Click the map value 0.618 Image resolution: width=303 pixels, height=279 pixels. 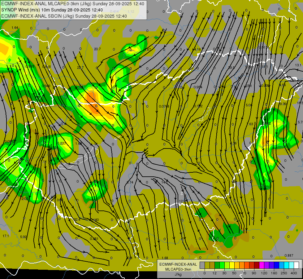coord(46,67)
